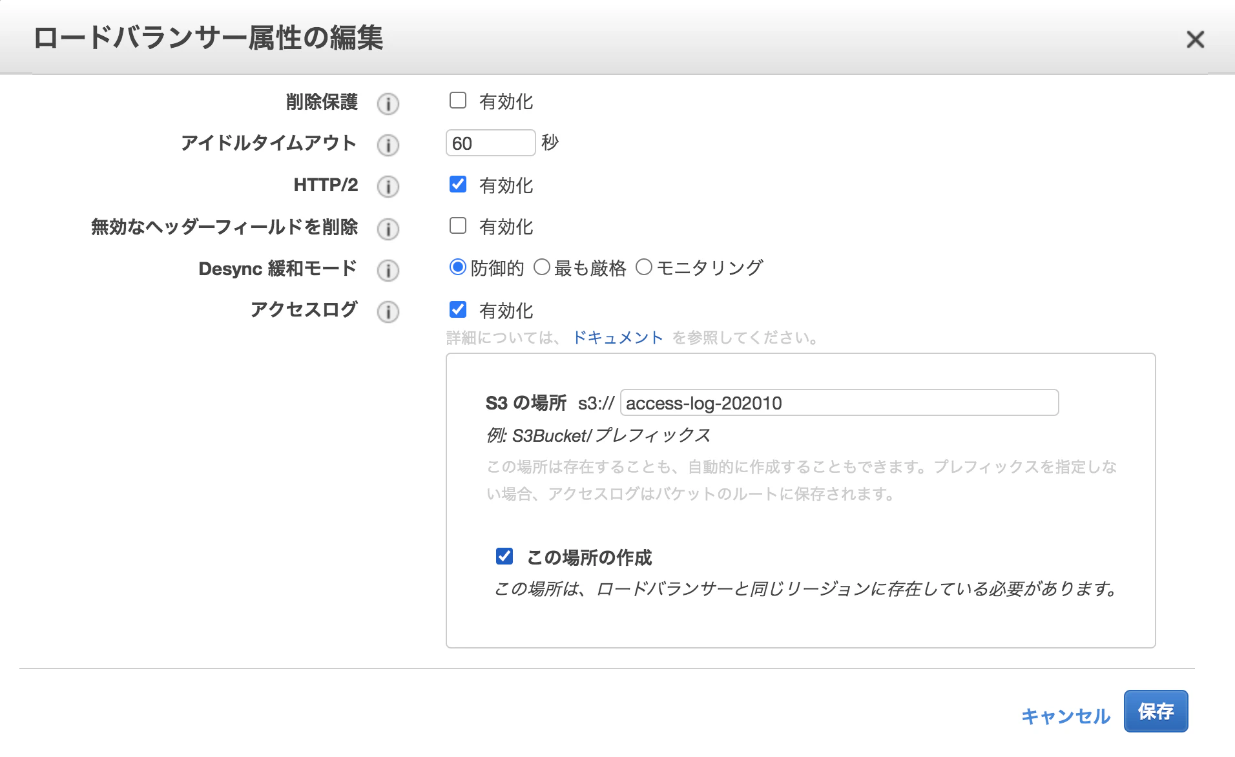Click the 保存 button
Viewport: 1235px width, 757px height.
pyautogui.click(x=1156, y=711)
